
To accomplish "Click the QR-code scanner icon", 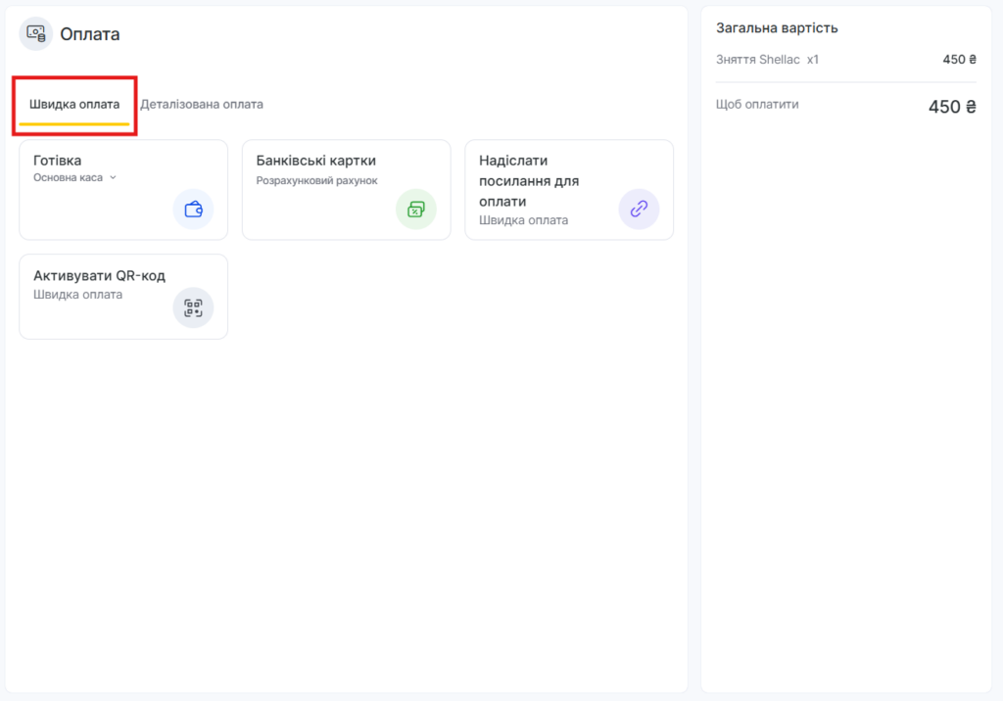I will coord(193,307).
